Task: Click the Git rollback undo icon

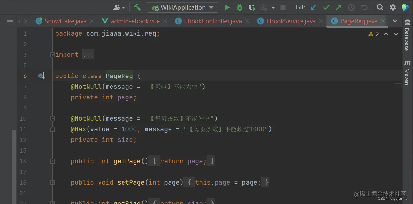Action: [x=364, y=7]
